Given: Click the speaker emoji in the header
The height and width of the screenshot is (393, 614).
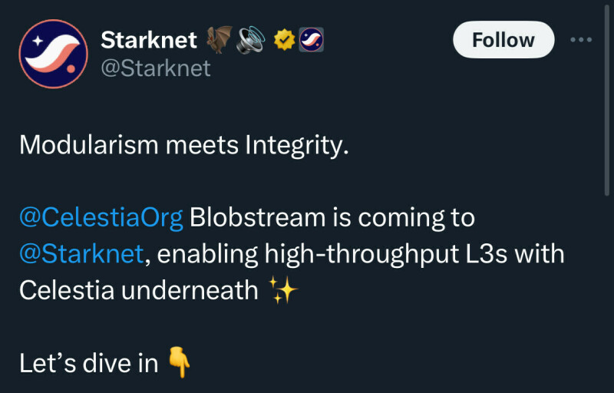Looking at the screenshot, I should [250, 40].
